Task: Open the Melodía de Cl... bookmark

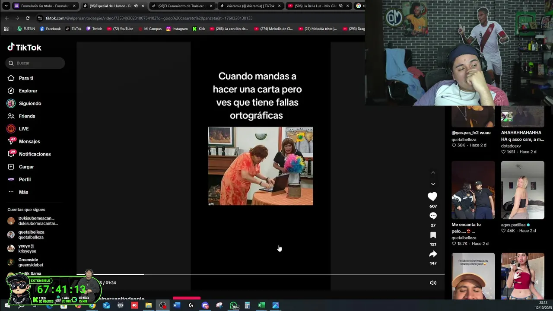Action: (273, 29)
